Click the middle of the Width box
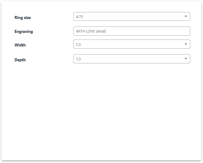This screenshot has height=163, width=203. (132, 44)
